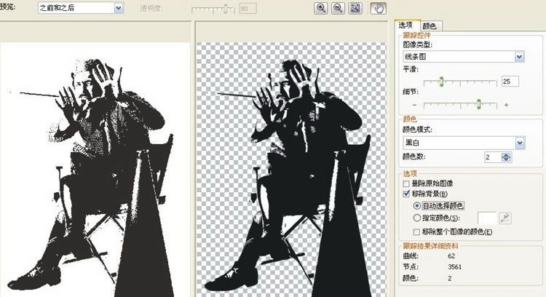Click the 节点 value 3561
The width and height of the screenshot is (546, 297).
pyautogui.click(x=455, y=266)
